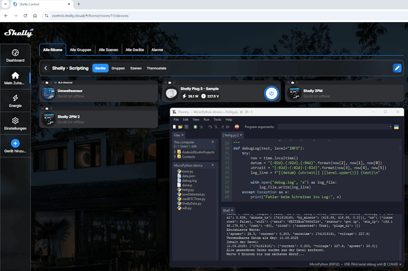Image resolution: width=408 pixels, height=271 pixels.
Task: Close the fertig.py editor tab
Action: [x=241, y=135]
